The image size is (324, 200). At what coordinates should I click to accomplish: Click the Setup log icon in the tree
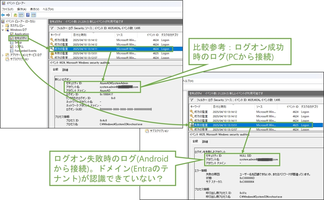[x=12, y=42]
